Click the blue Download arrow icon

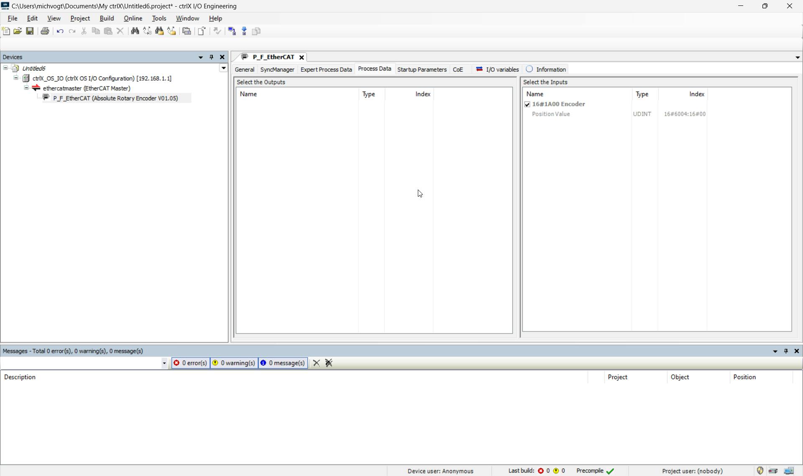244,31
